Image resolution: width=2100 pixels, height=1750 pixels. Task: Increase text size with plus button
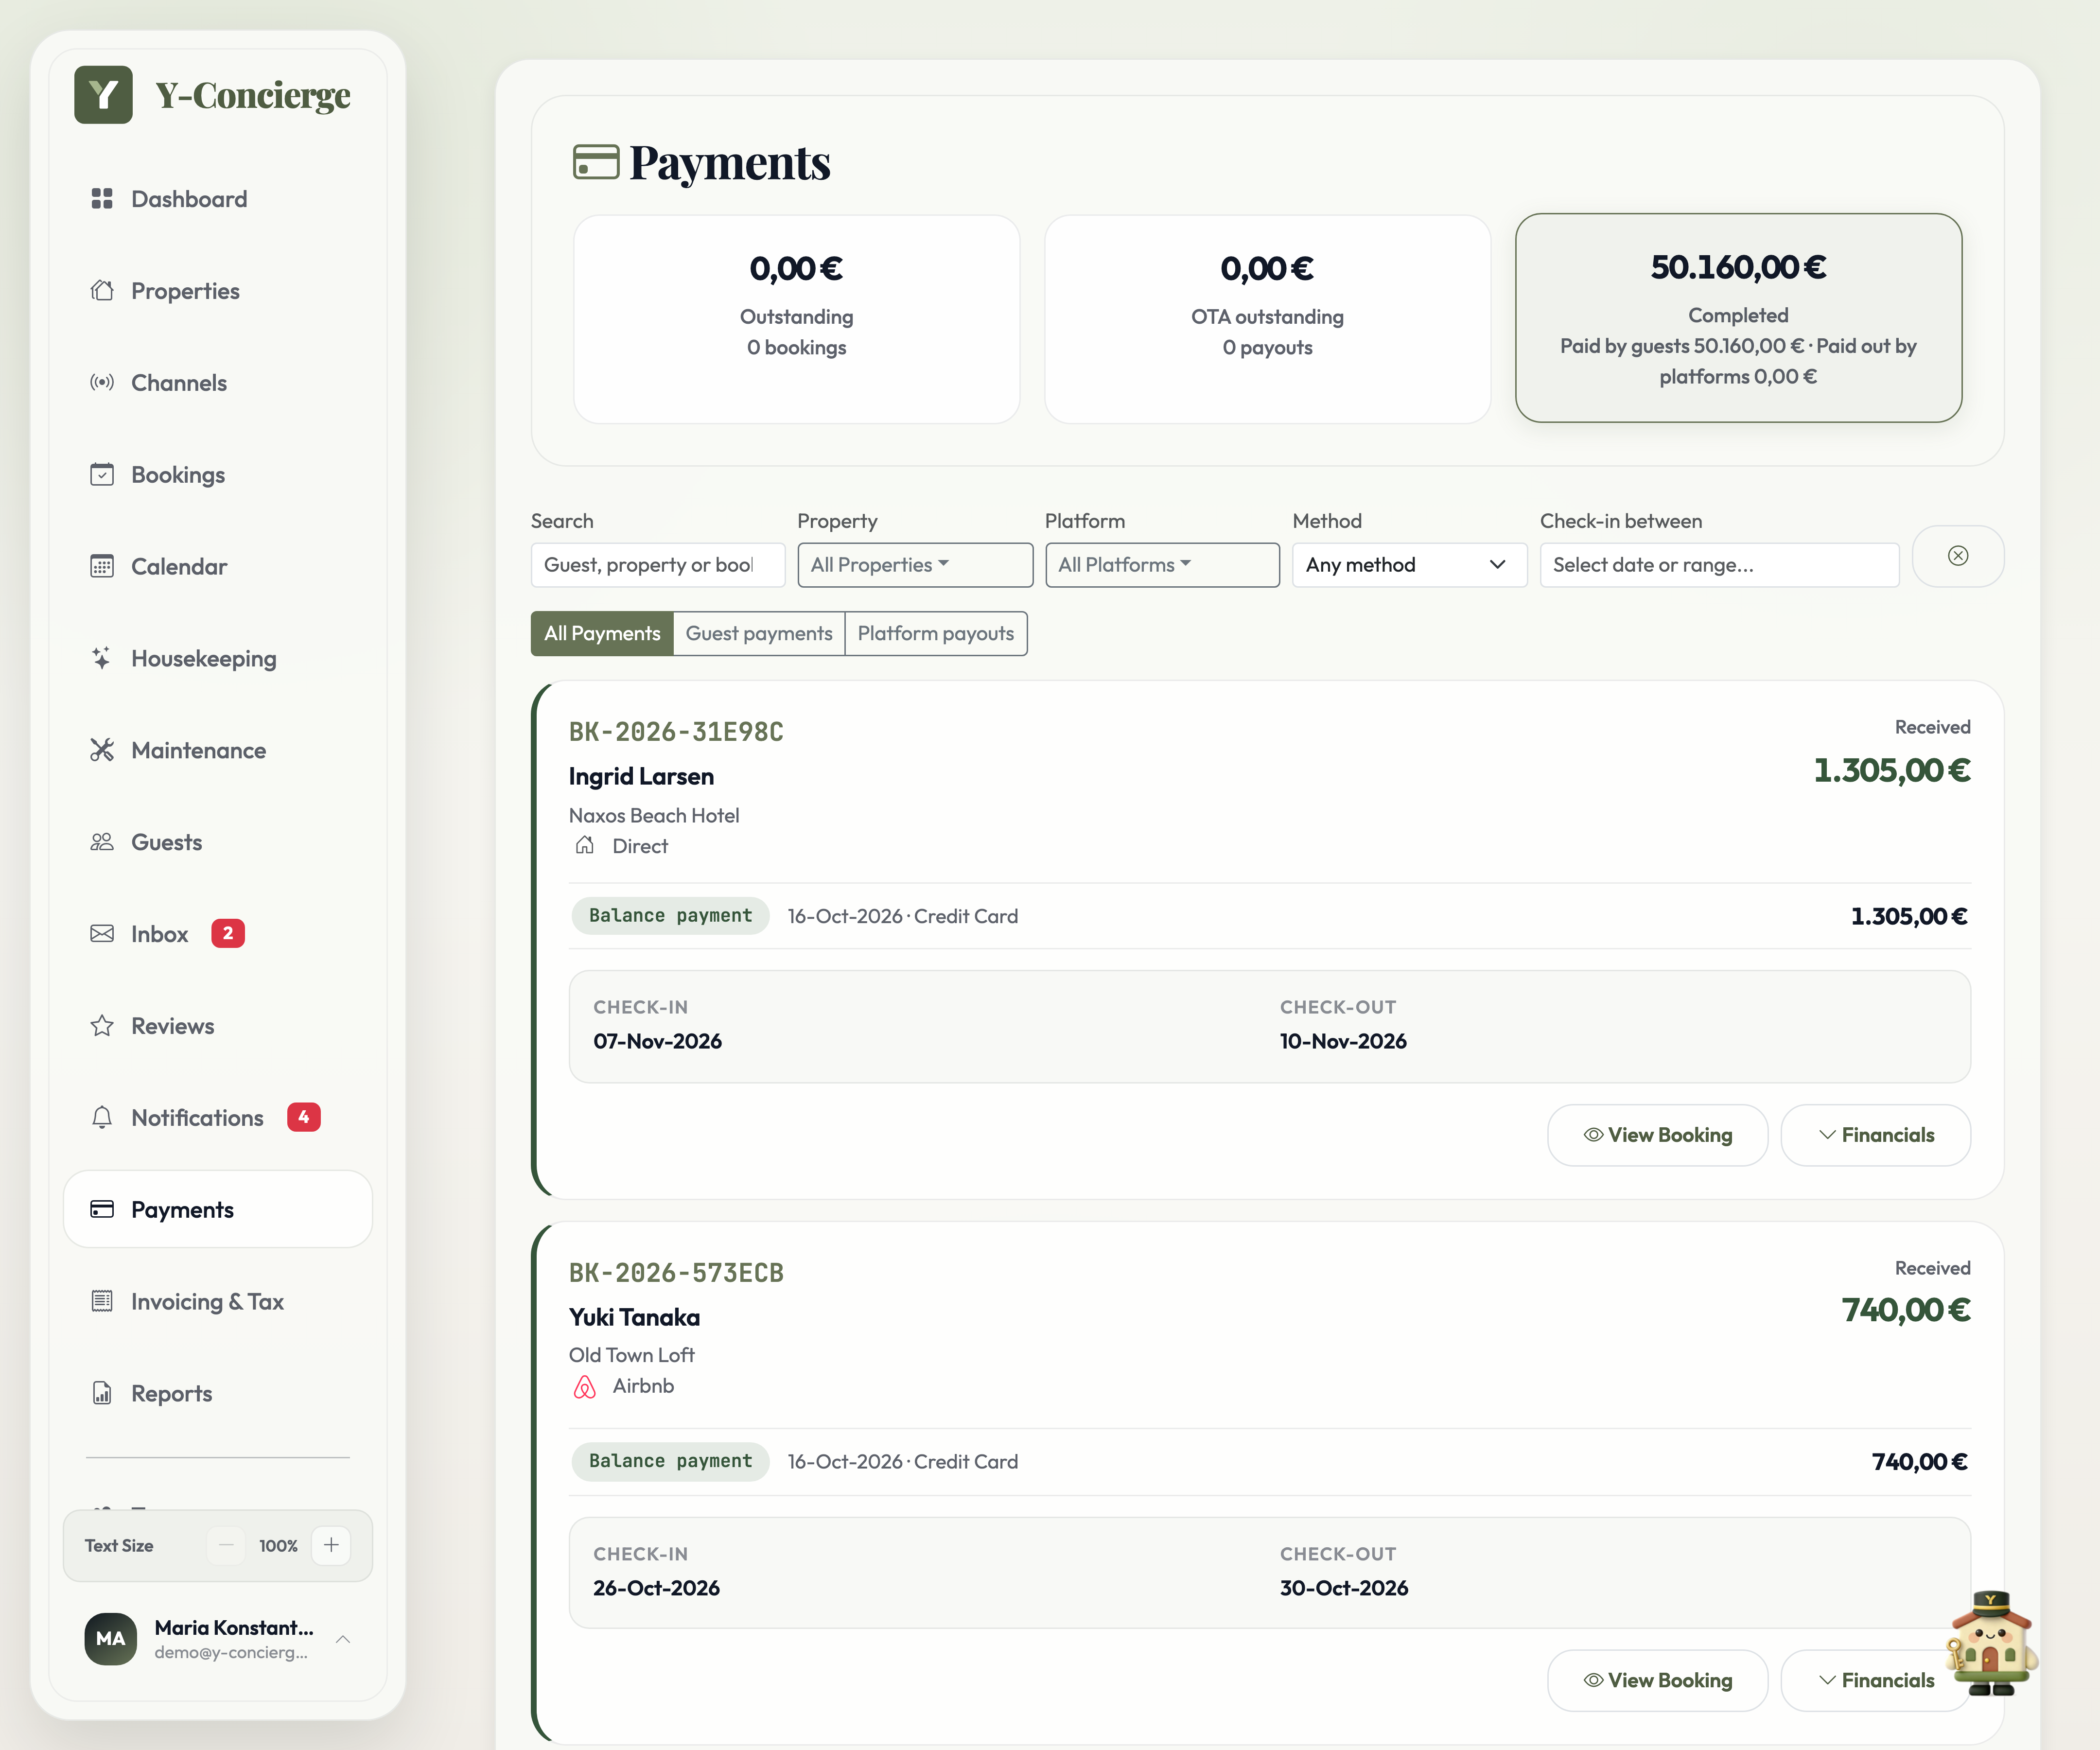pos(331,1546)
